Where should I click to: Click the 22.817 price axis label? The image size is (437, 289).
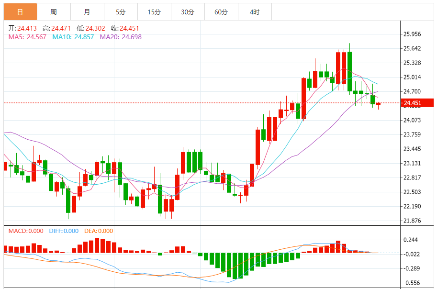click(x=412, y=178)
